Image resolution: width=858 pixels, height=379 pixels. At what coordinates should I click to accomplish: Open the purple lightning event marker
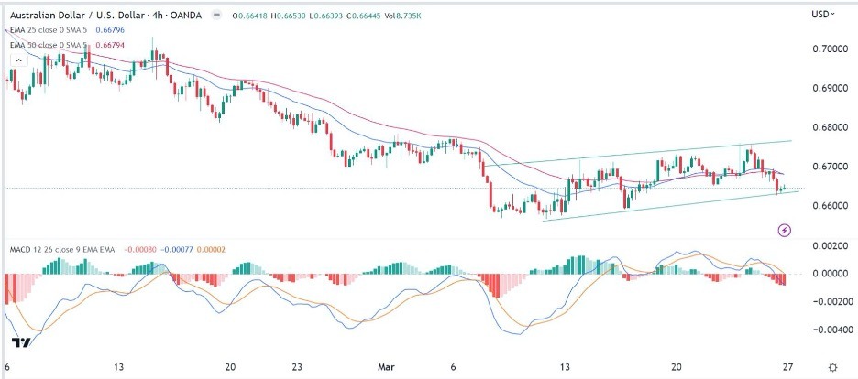(x=785, y=230)
